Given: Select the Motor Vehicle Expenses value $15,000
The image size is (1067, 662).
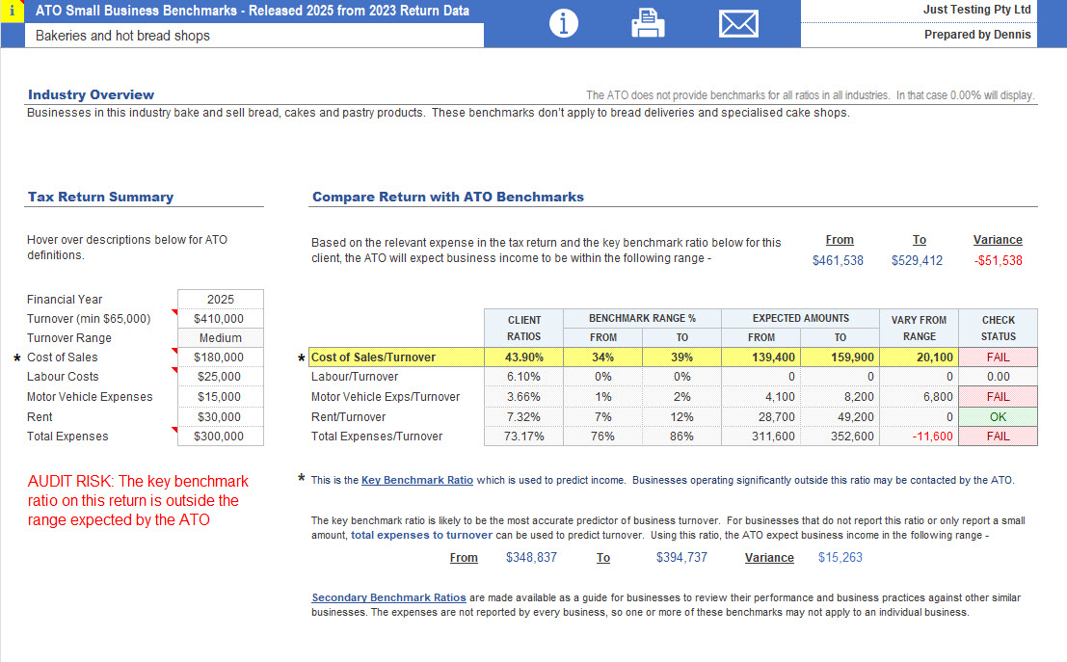Looking at the screenshot, I should pyautogui.click(x=220, y=397).
